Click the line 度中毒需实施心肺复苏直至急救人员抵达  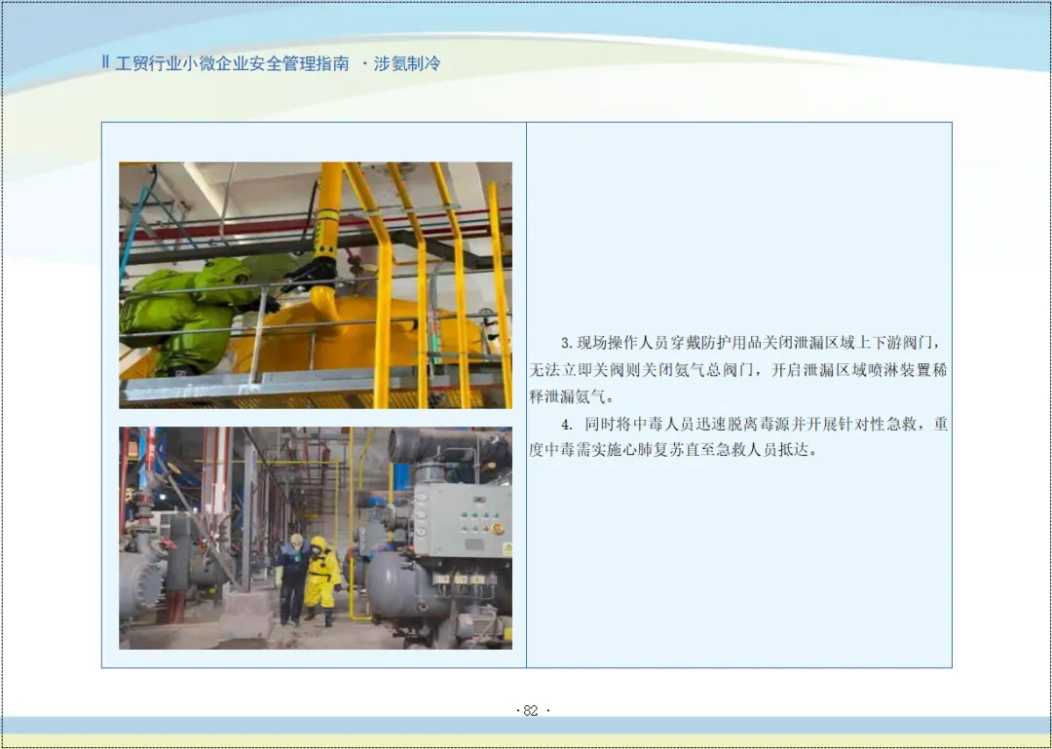(674, 450)
